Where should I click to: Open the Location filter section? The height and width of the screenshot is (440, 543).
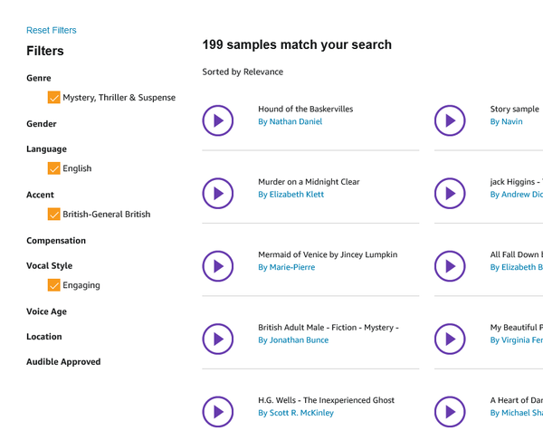(x=44, y=337)
